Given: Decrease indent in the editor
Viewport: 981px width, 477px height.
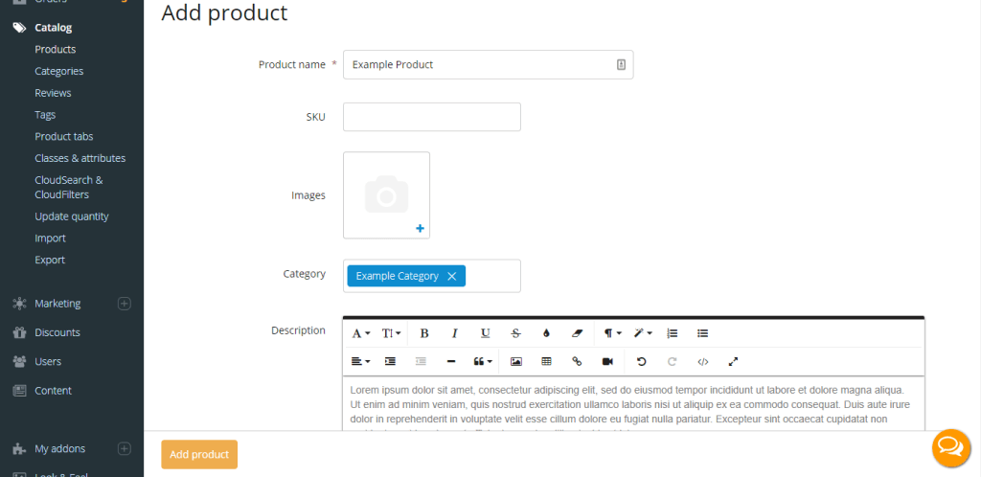Looking at the screenshot, I should 422,361.
